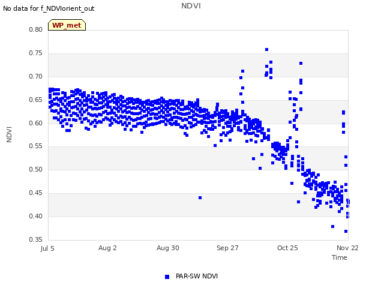
Task: Click the 0.35 y-axis tick label
Action: (36, 239)
